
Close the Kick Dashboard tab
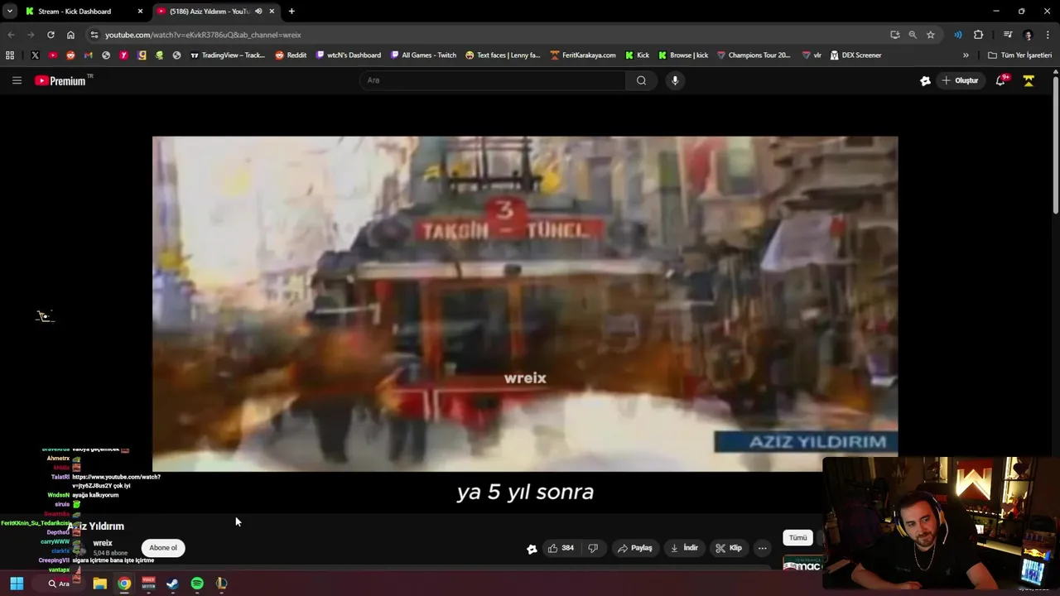click(x=140, y=12)
